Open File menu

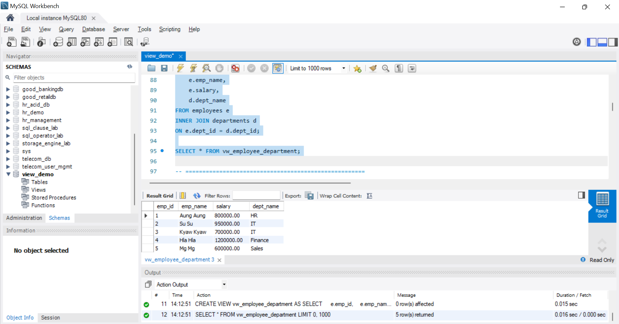(8, 29)
